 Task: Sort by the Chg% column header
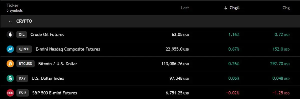click(x=234, y=8)
